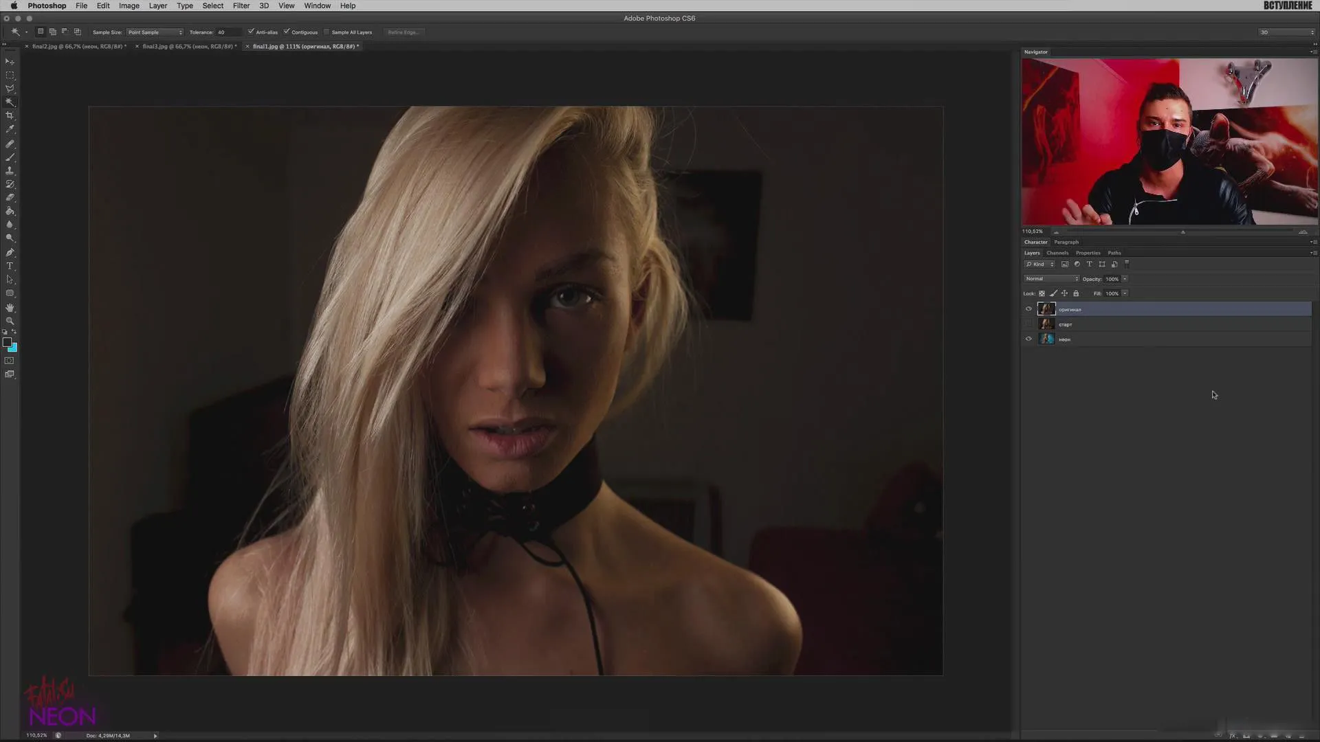Screen dimensions: 1320x742
Task: Select the Horizontal Type tool
Action: point(10,266)
